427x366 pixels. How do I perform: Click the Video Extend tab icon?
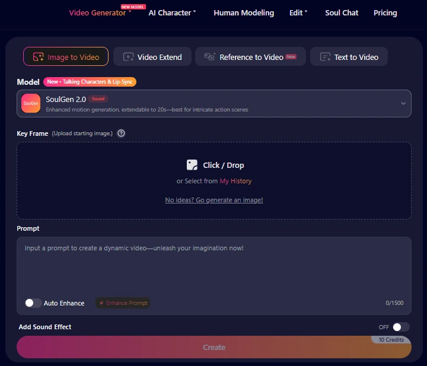128,57
